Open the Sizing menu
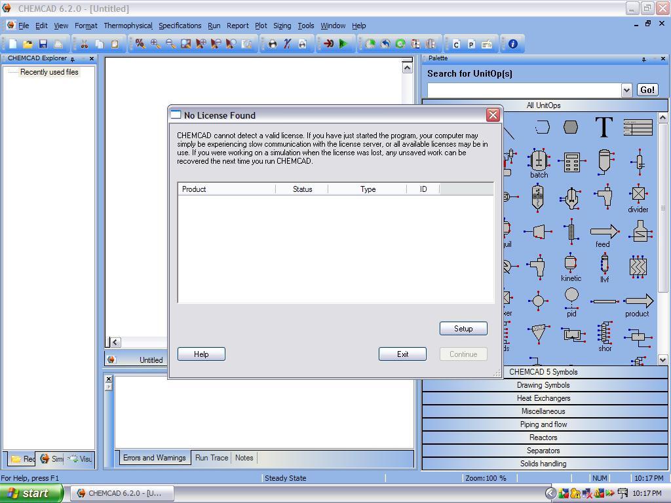The height and width of the screenshot is (503, 671). pyautogui.click(x=282, y=26)
